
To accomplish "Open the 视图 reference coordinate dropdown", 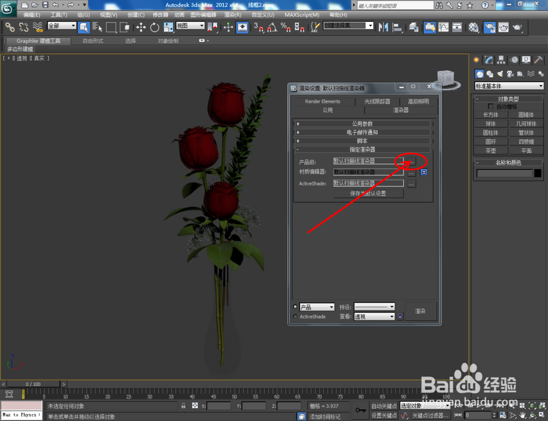I will point(190,26).
